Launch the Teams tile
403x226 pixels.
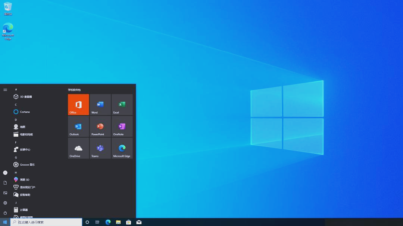point(100,148)
